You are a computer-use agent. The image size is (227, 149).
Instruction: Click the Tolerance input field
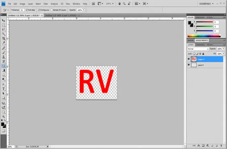point(22,10)
